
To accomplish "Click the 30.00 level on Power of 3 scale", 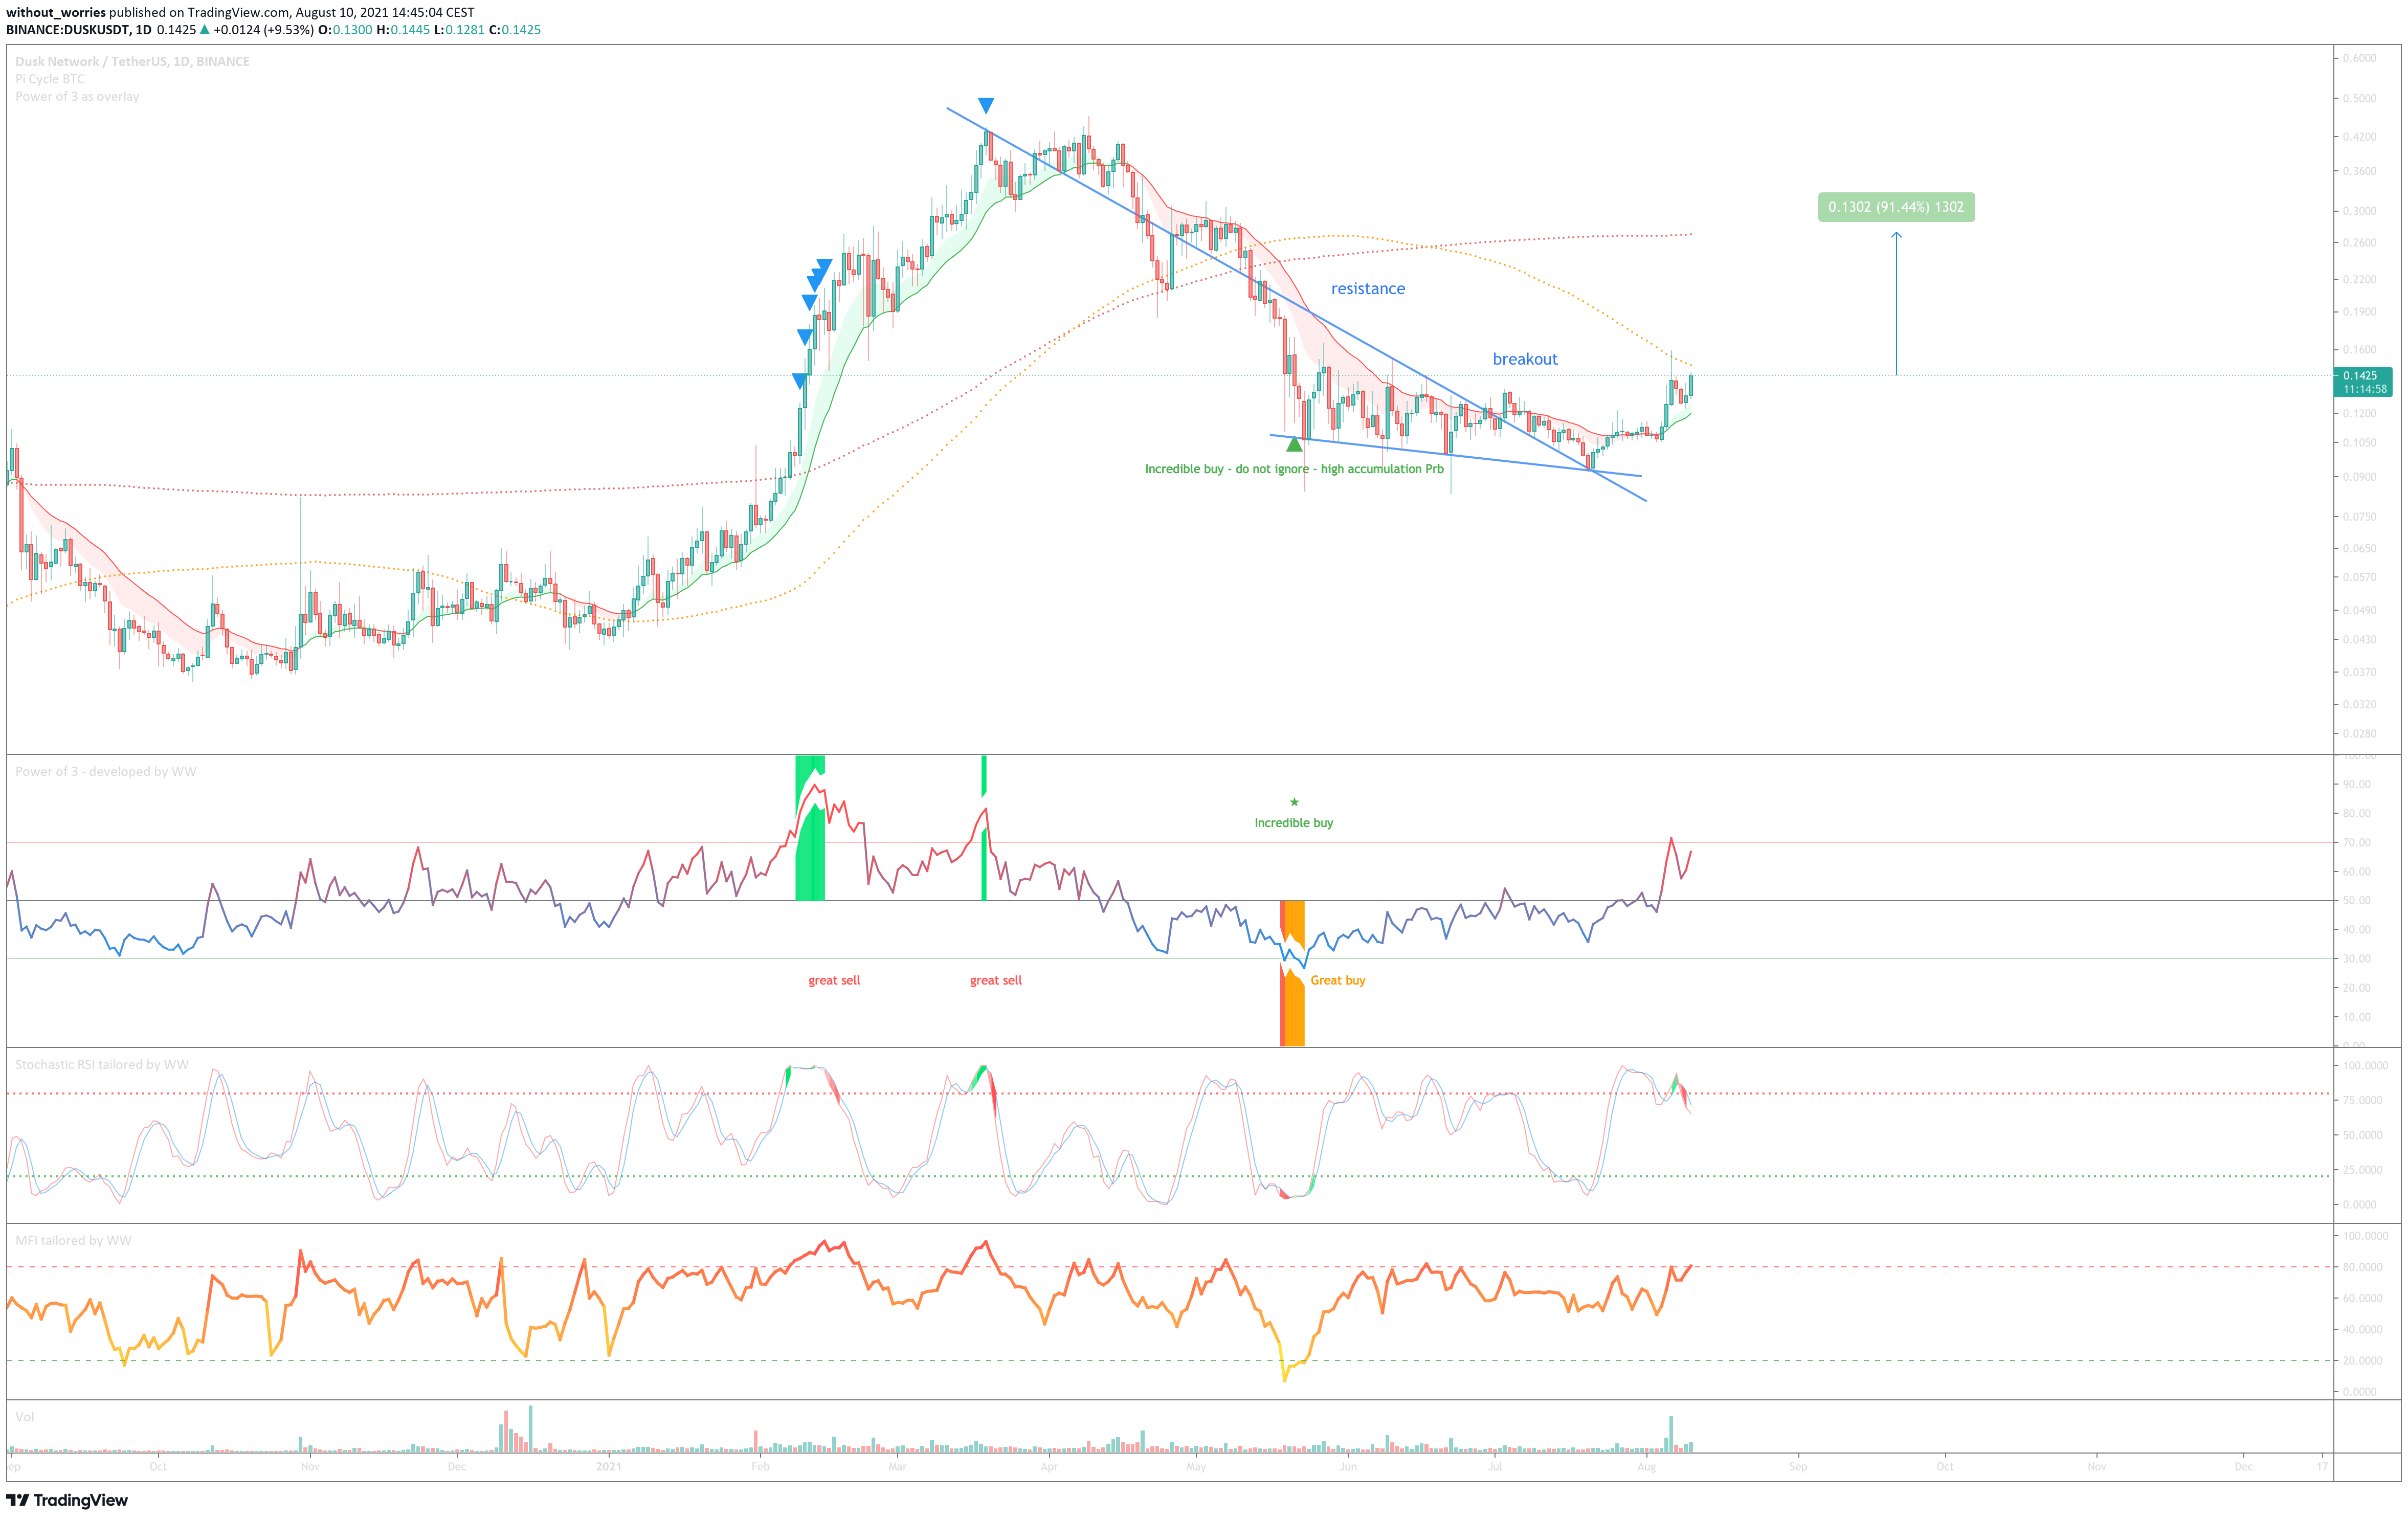I will point(2357,959).
